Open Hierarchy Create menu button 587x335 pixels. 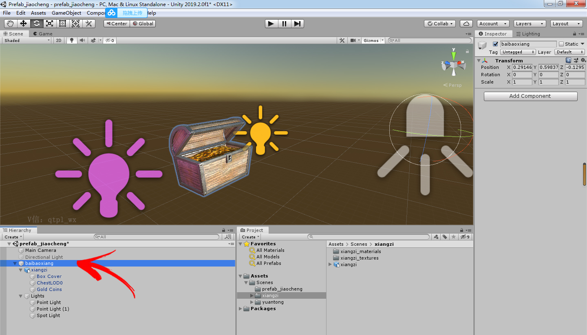tap(13, 237)
